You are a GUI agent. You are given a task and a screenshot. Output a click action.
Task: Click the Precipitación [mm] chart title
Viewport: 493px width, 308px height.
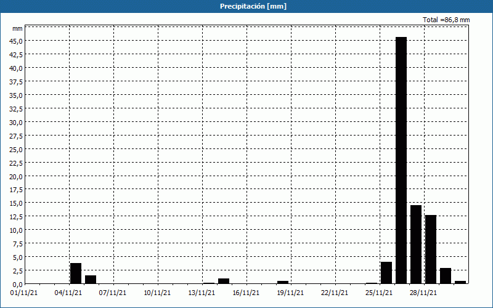tap(253, 6)
